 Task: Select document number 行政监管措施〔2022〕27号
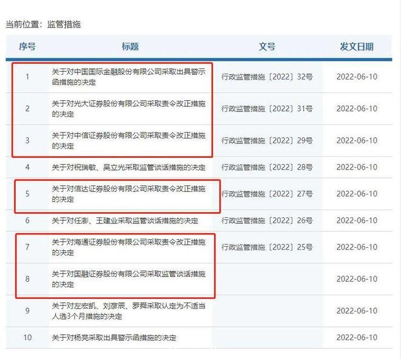pos(267,194)
